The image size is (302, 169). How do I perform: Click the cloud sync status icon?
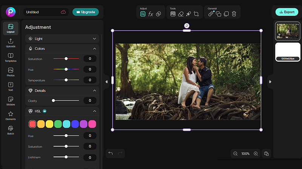click(63, 12)
